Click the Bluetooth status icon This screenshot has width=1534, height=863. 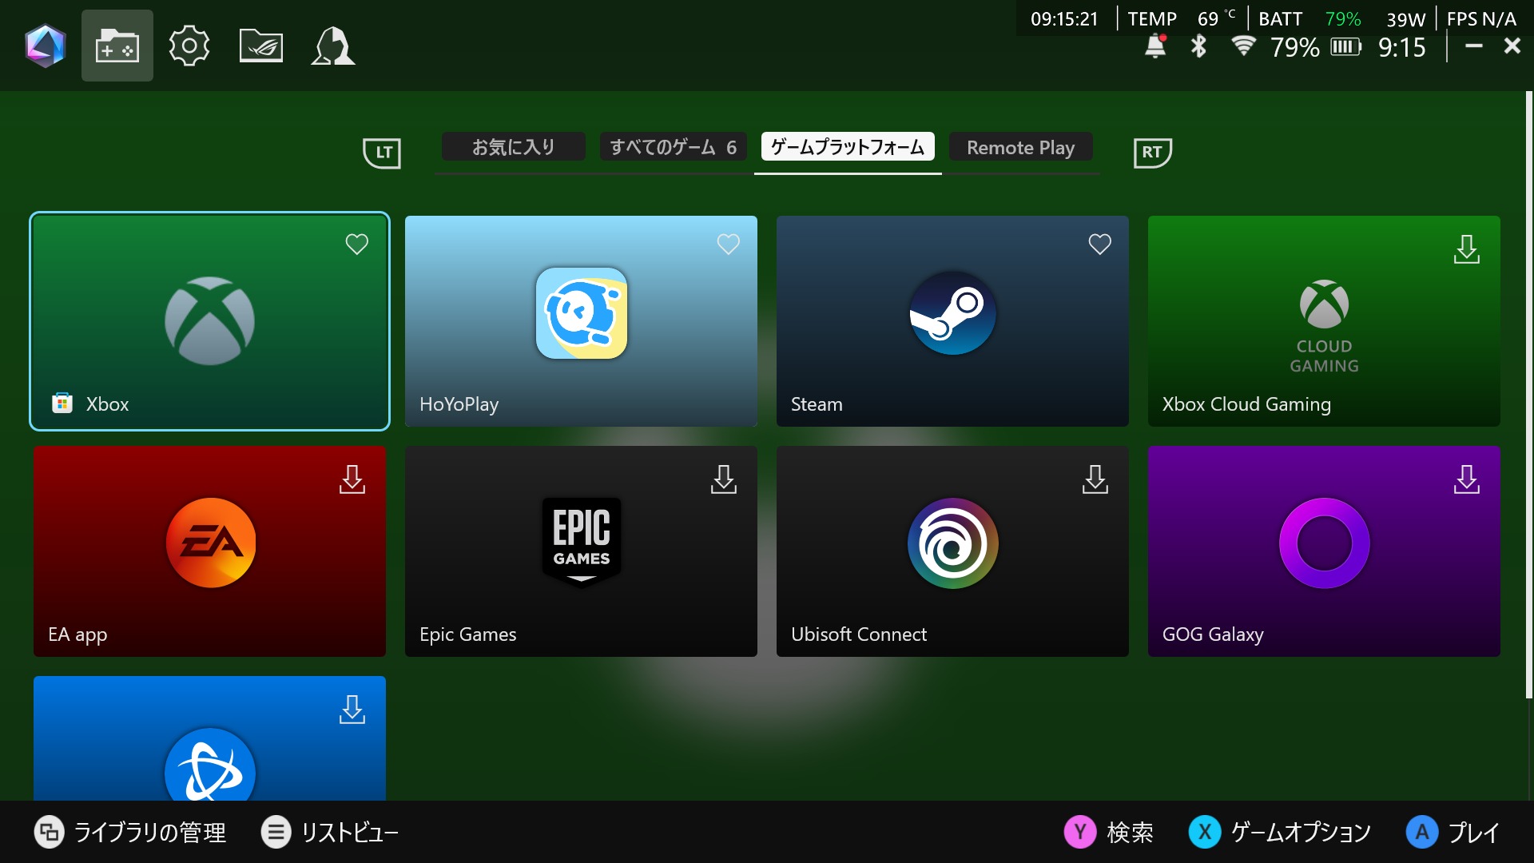1198,47
